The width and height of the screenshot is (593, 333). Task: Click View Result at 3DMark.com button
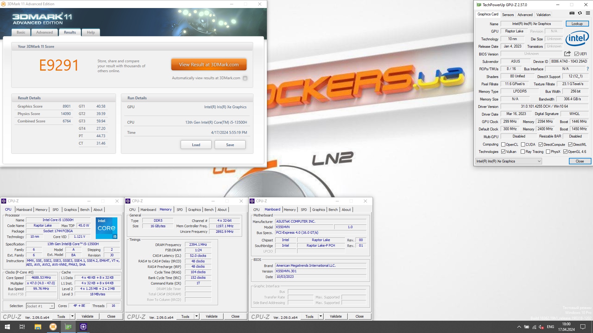click(209, 65)
